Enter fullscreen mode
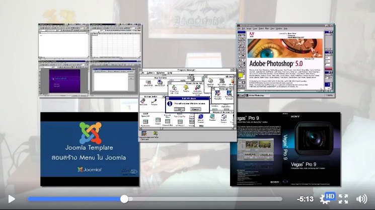This screenshot has height=210, width=375. (x=343, y=199)
